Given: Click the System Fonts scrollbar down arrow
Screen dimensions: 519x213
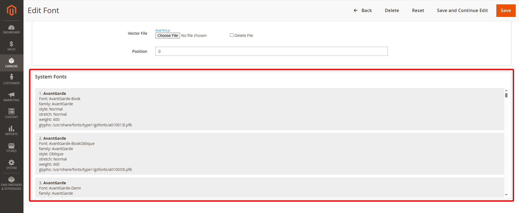Looking at the screenshot, I should click(506, 195).
